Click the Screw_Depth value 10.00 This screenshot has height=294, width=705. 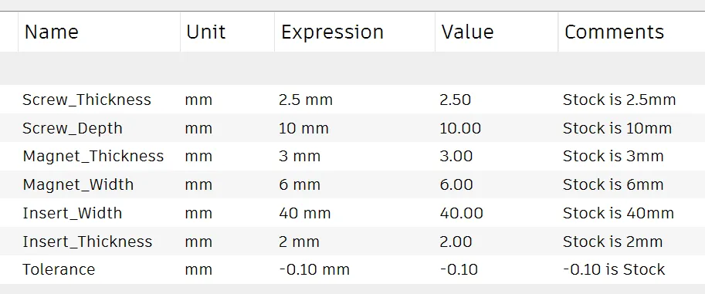click(460, 129)
